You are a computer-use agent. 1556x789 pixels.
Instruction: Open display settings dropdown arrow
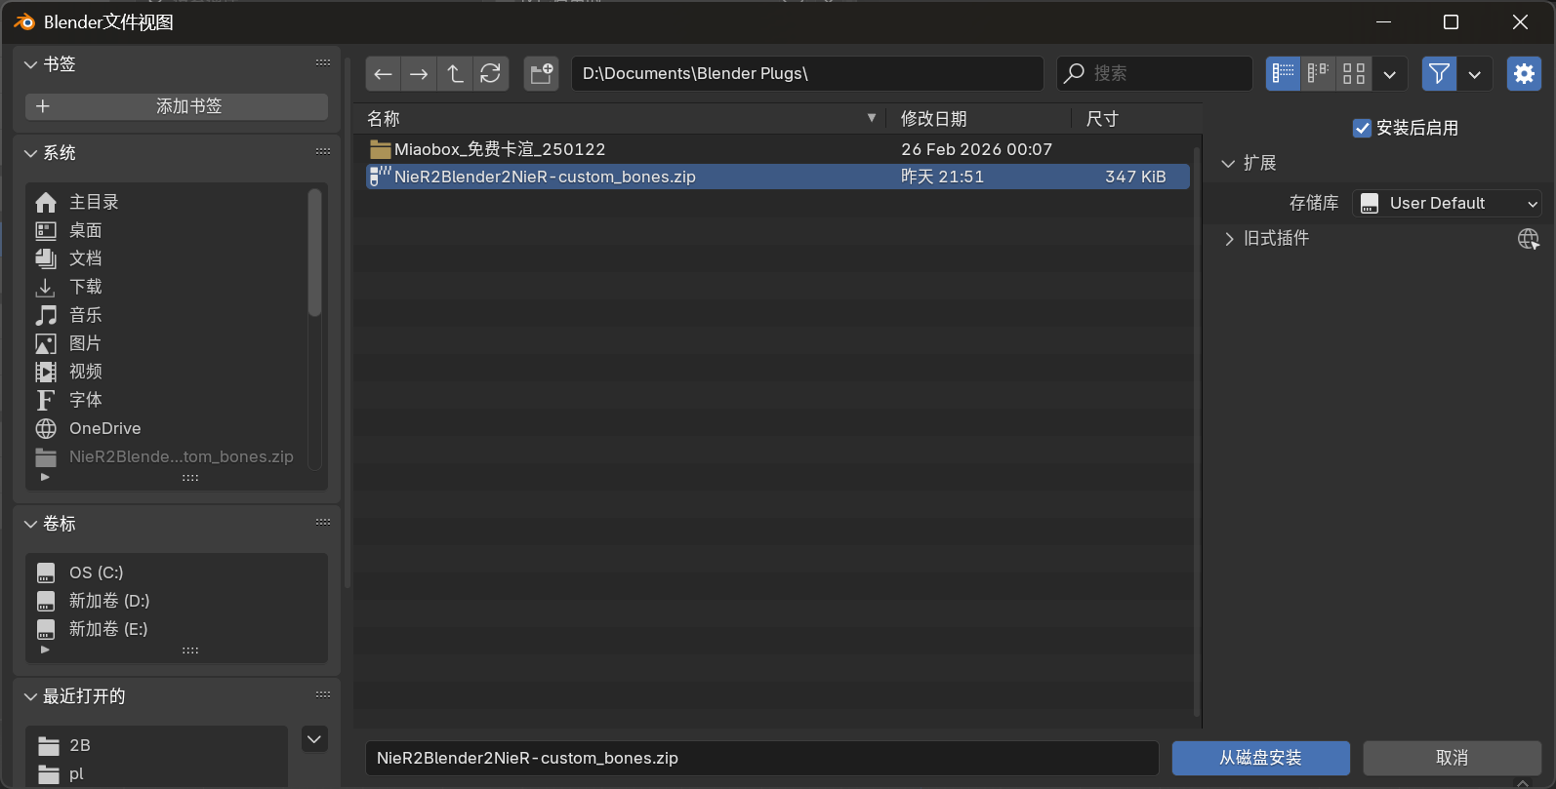pos(1389,74)
